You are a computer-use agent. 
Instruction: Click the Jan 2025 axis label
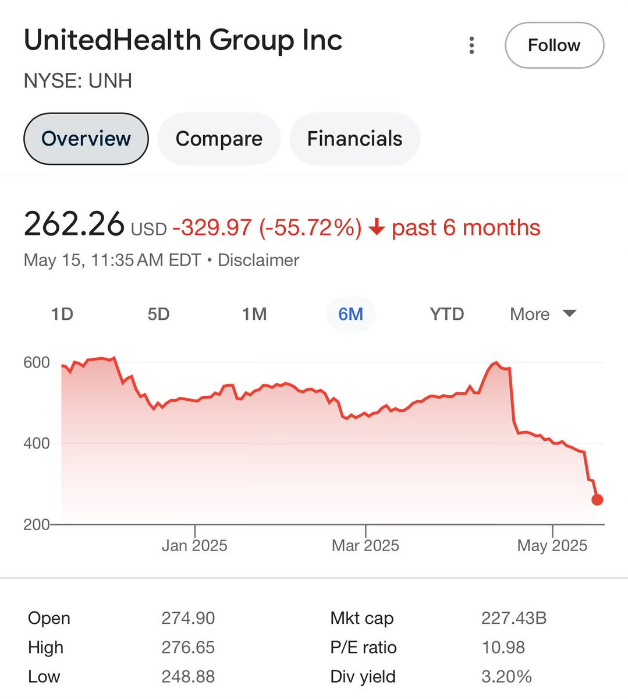coord(194,545)
